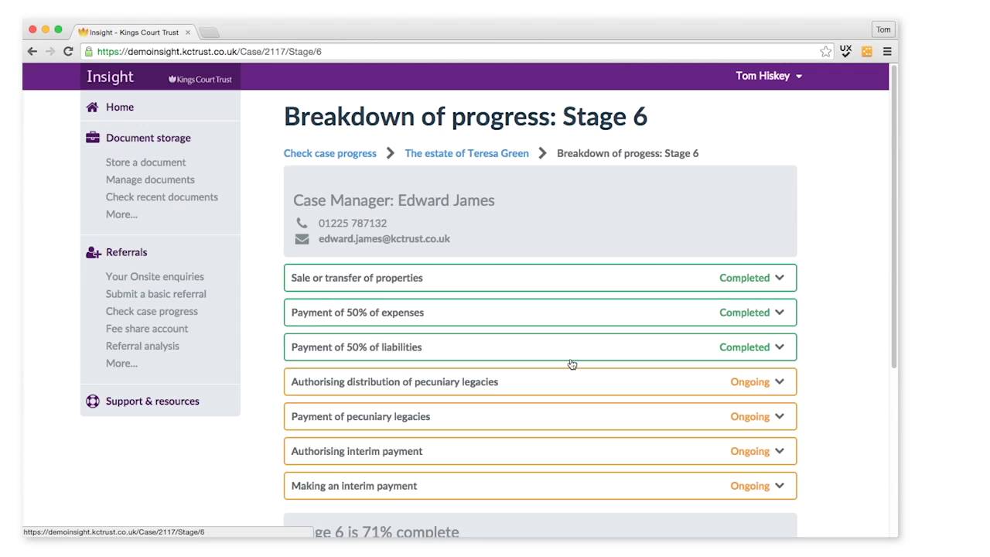
Task: Open the Tom Hiskey user dropdown
Action: 768,76
